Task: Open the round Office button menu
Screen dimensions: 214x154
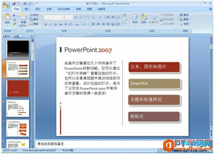Action: point(6,5)
